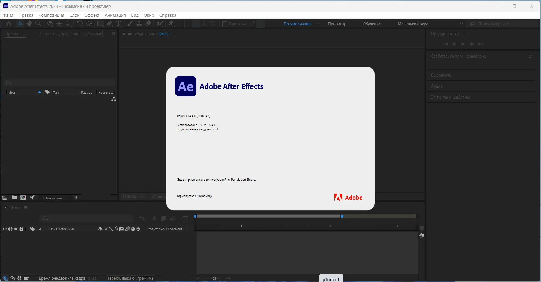Click Interpret Footage icon in Project panel
The height and width of the screenshot is (282, 541).
(x=5, y=198)
